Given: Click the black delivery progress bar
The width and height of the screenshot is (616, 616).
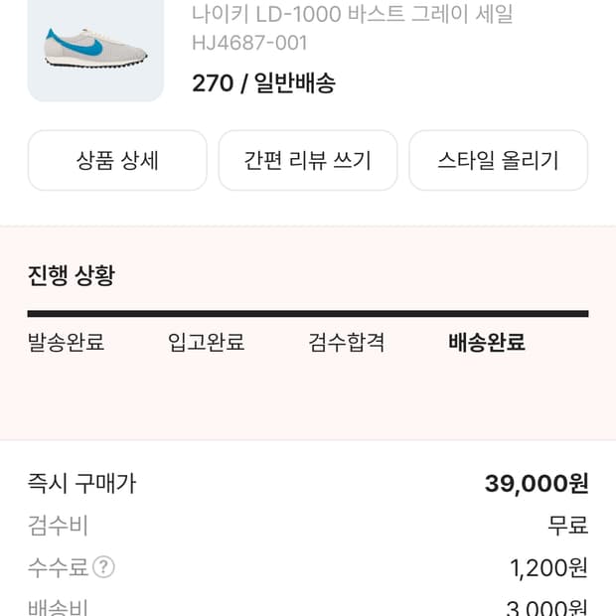Looking at the screenshot, I should coord(308,314).
